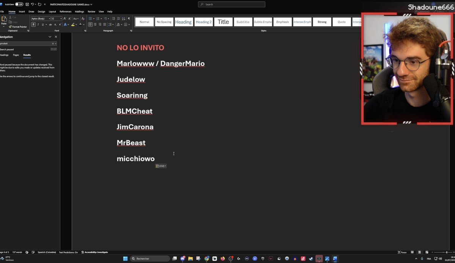
Task: Redo the last action
Action: [39, 4]
